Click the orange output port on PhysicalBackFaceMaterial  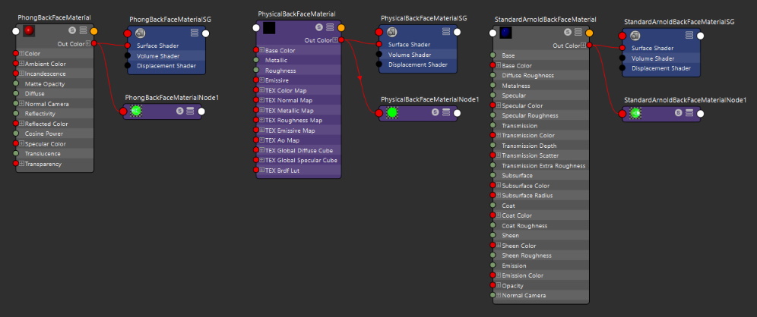(x=341, y=28)
